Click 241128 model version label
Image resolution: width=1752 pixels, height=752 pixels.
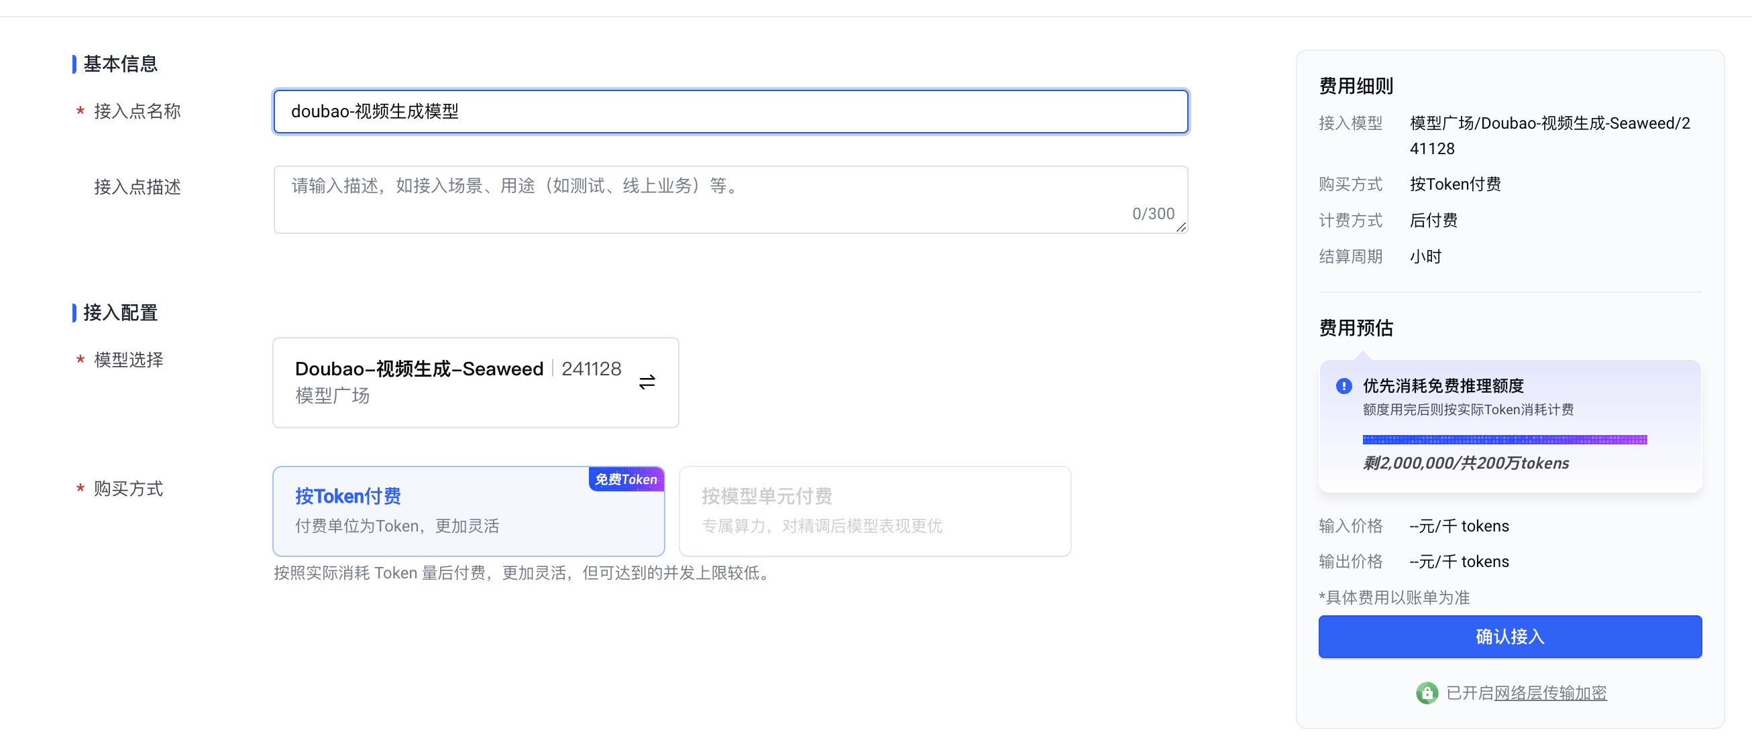click(x=591, y=369)
